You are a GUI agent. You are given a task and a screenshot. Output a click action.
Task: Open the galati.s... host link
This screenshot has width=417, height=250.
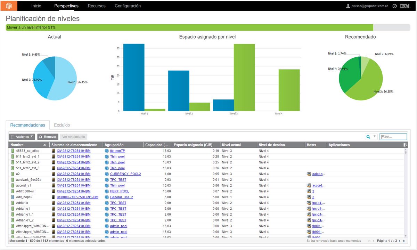[x=319, y=174]
